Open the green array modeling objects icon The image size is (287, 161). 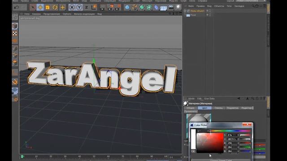[x=149, y=8]
